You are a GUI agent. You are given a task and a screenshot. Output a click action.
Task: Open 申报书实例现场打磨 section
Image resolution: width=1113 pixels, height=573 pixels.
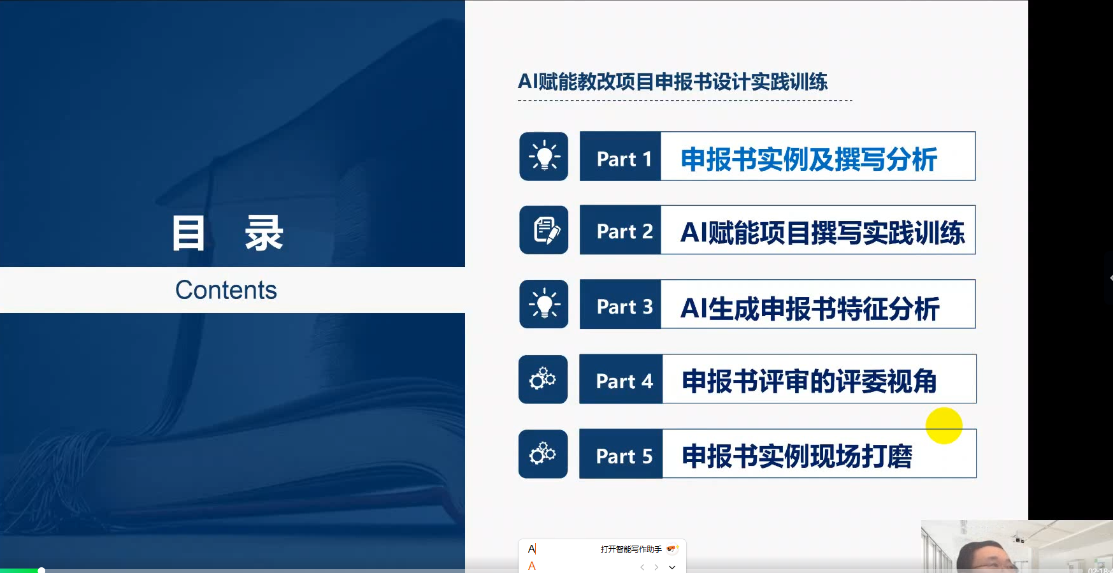tap(796, 456)
